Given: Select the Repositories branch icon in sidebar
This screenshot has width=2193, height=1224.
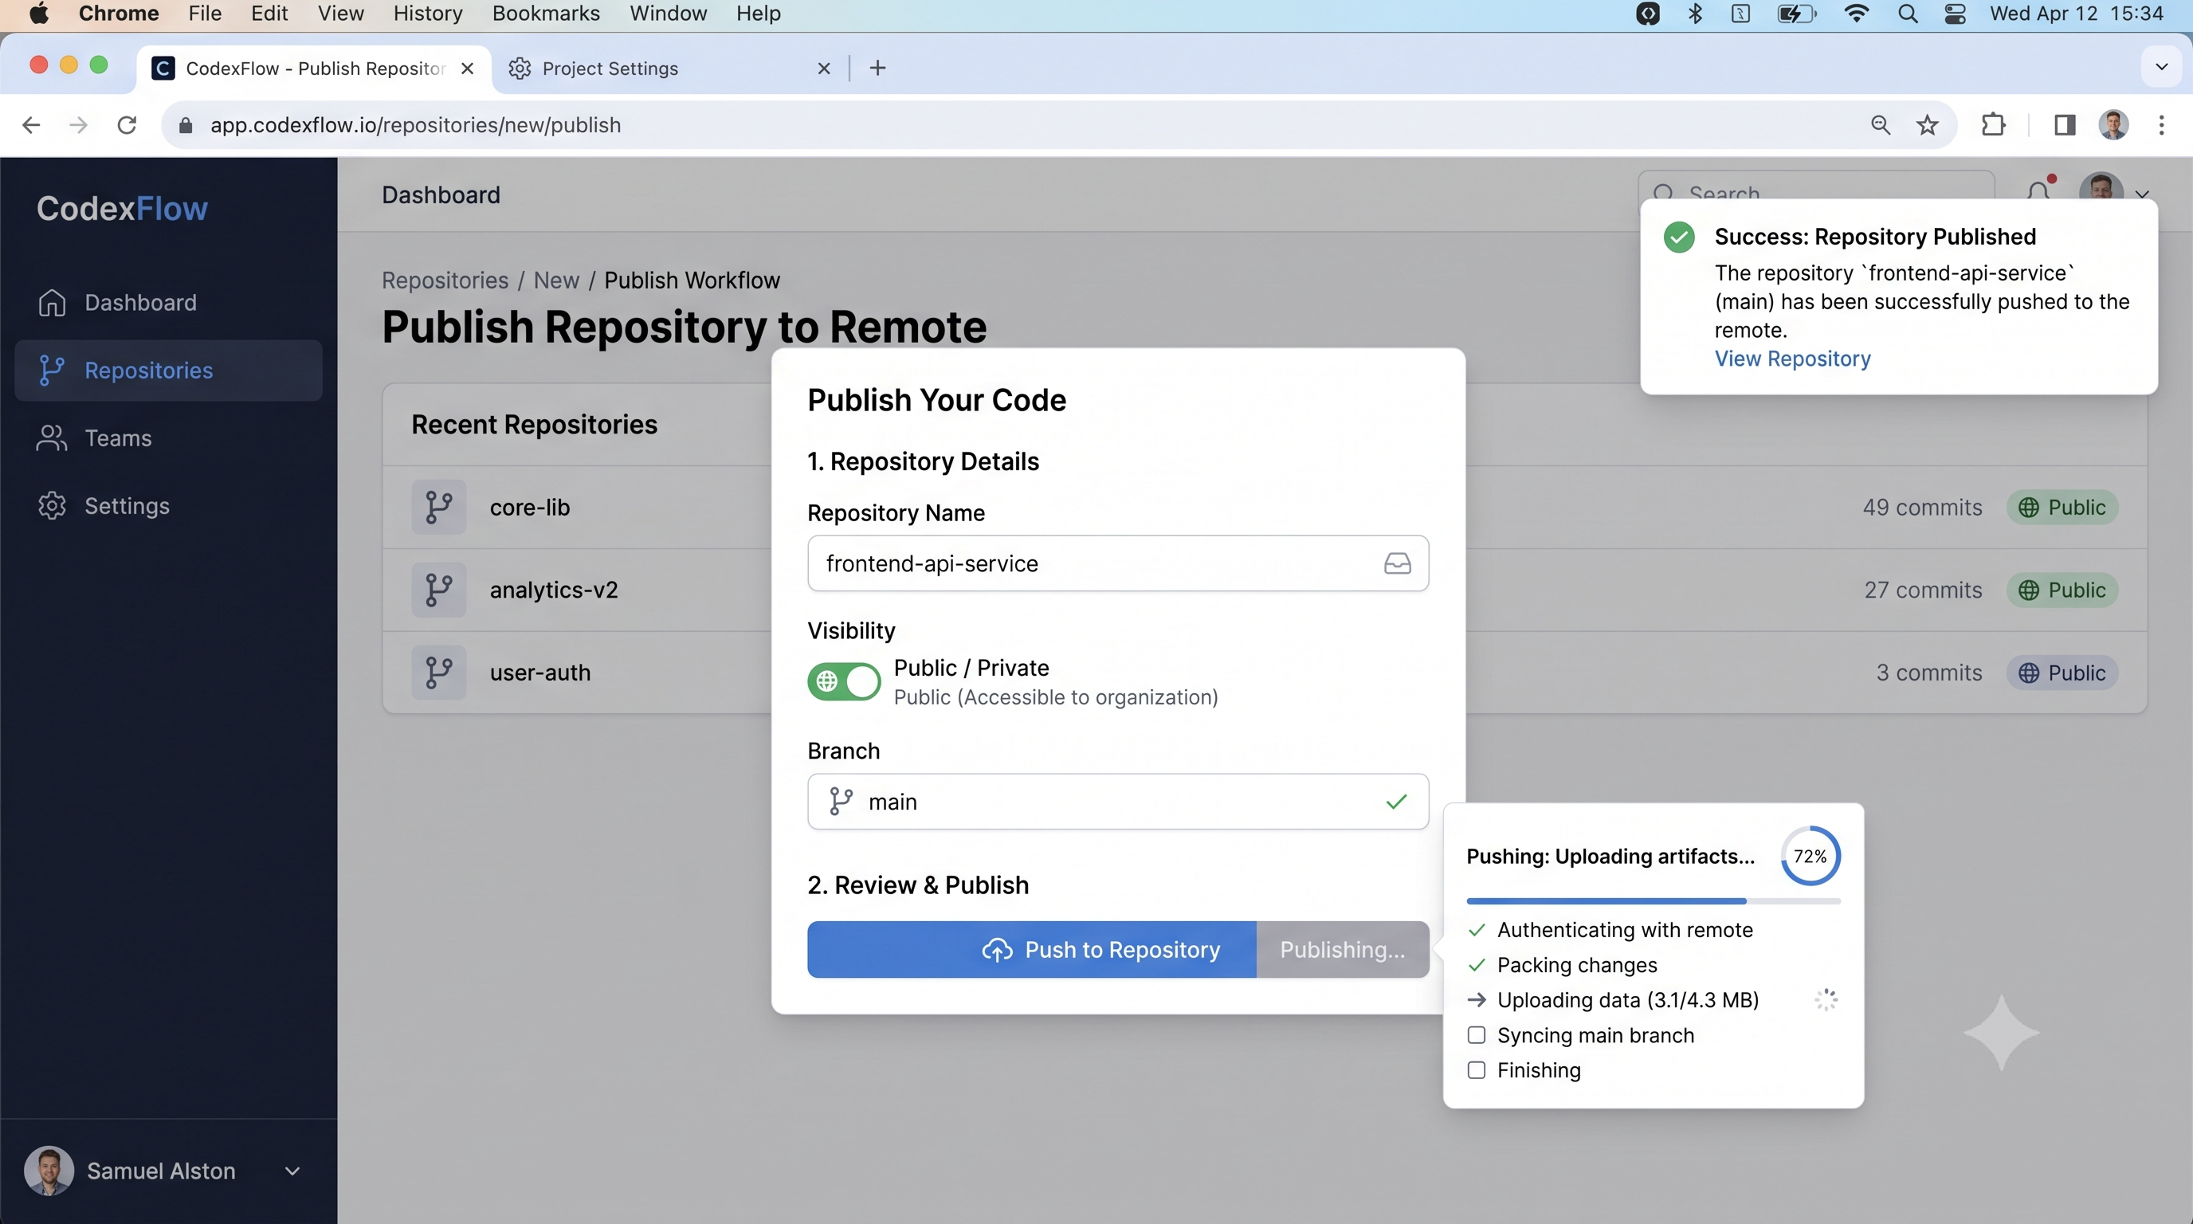Looking at the screenshot, I should (x=52, y=371).
